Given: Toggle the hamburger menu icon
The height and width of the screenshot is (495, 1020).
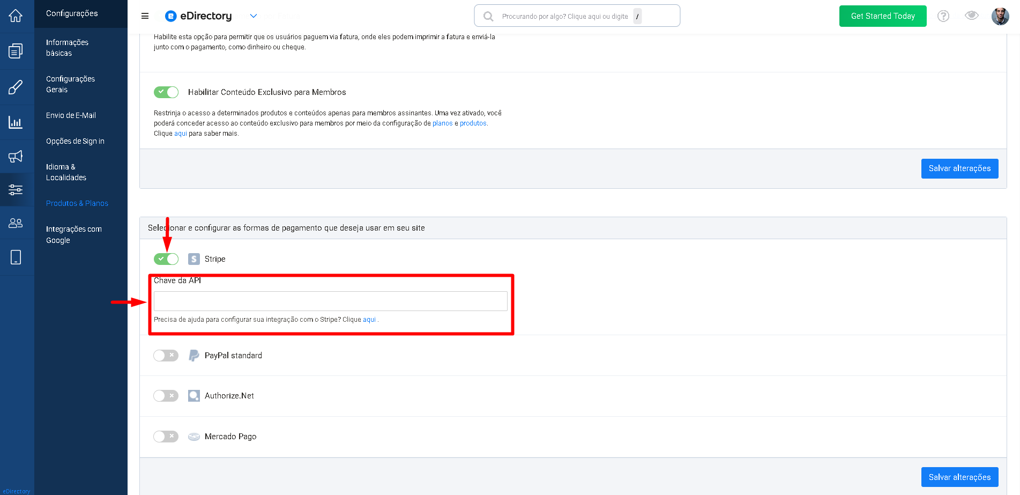Looking at the screenshot, I should [145, 16].
